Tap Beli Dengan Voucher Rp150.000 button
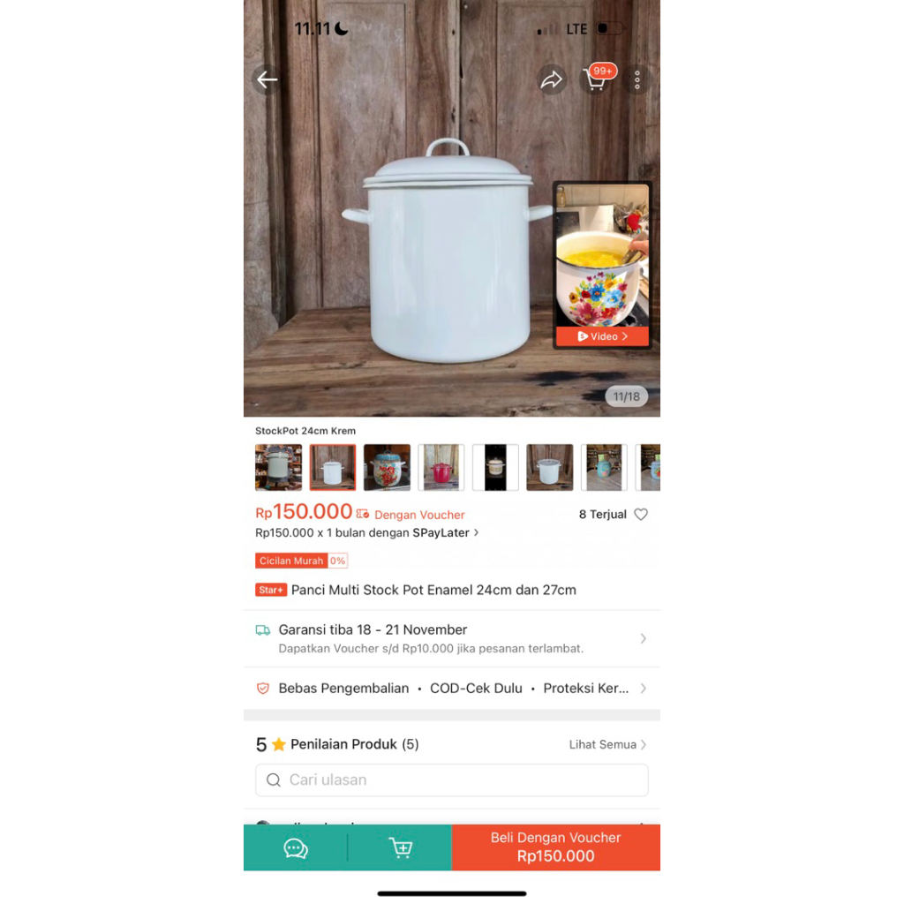 click(556, 847)
